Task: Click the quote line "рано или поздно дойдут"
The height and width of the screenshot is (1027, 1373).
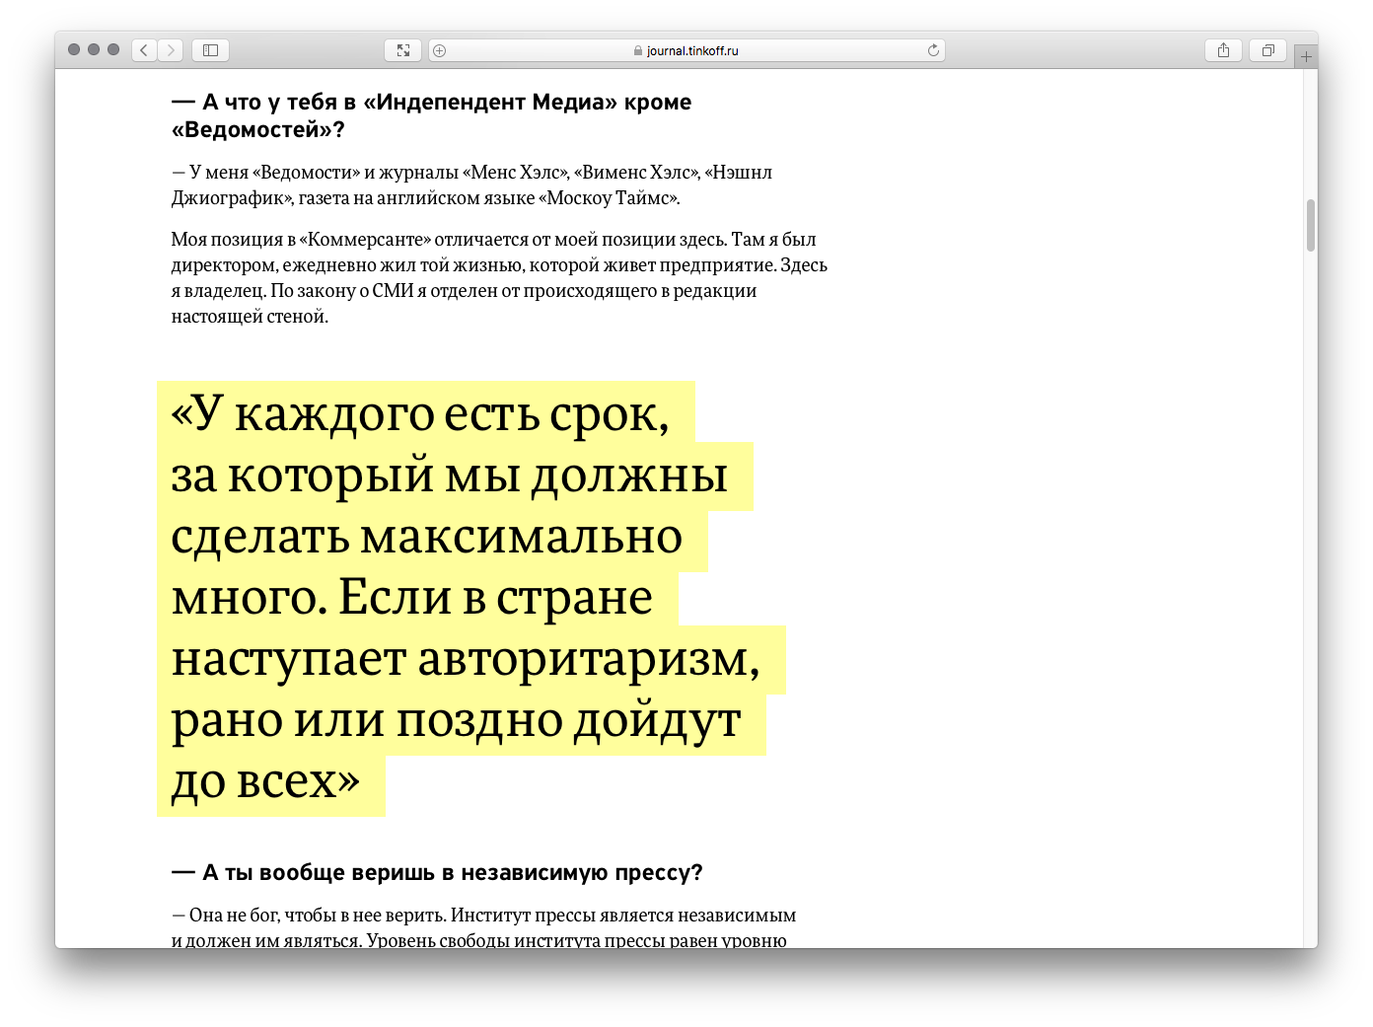Action: [x=456, y=719]
